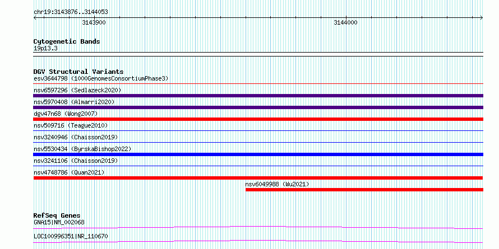Image resolution: width=499 pixels, height=249 pixels.
Task: Click the purple bar under nsv5970408
Action: click(x=258, y=107)
